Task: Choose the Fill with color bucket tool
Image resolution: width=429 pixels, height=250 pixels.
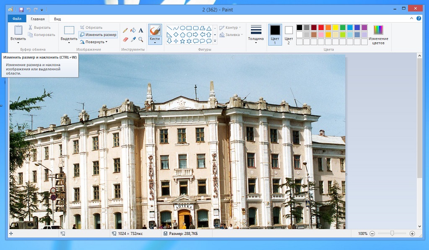Action: 133,30
